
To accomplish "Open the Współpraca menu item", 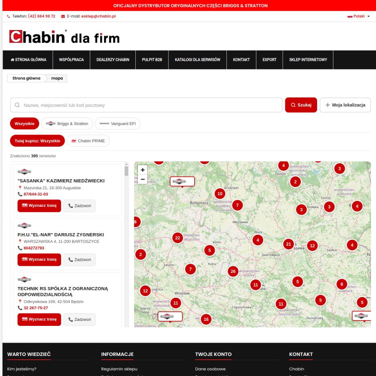I will coord(71,60).
